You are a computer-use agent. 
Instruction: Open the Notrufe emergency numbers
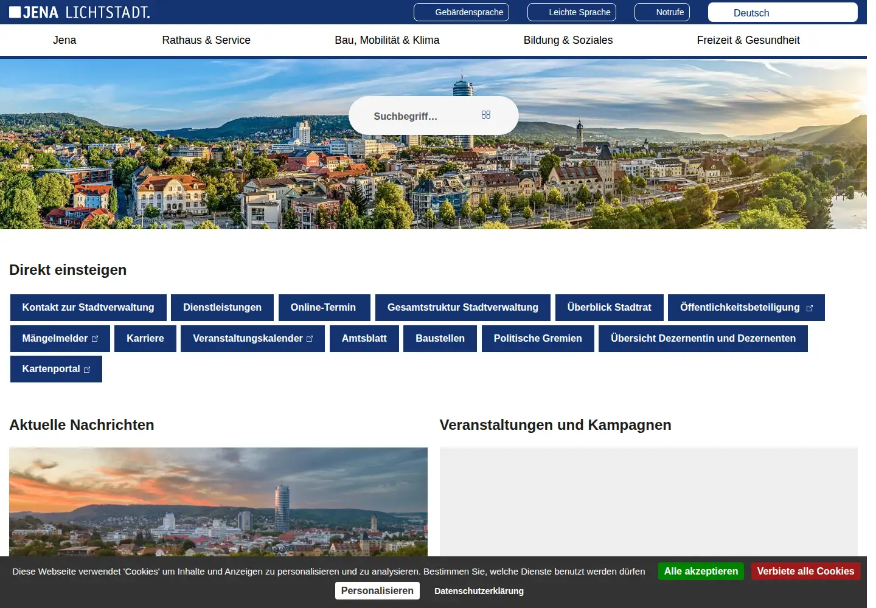coord(662,12)
